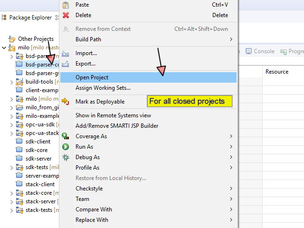Click the Coverage As icon
304x228 pixels.
point(66,136)
